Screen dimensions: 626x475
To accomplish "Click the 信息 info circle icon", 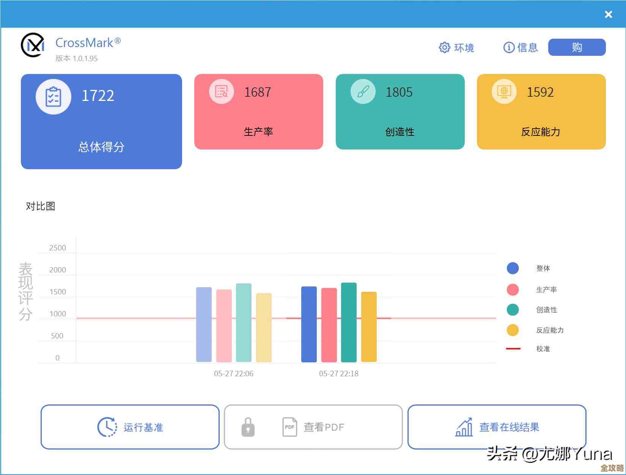I will (508, 47).
